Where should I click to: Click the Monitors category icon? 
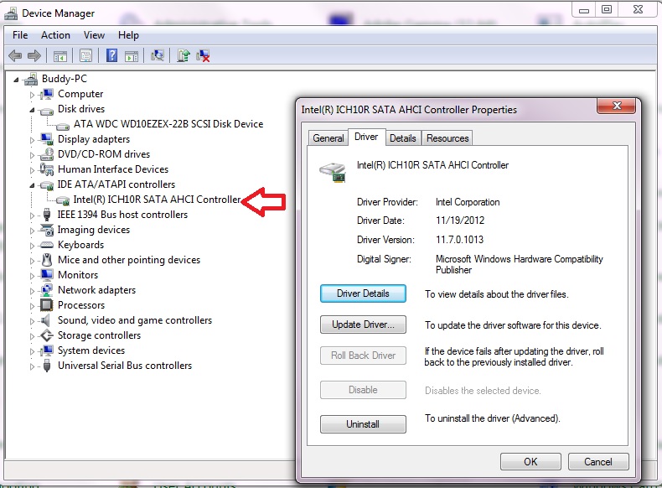click(x=46, y=275)
